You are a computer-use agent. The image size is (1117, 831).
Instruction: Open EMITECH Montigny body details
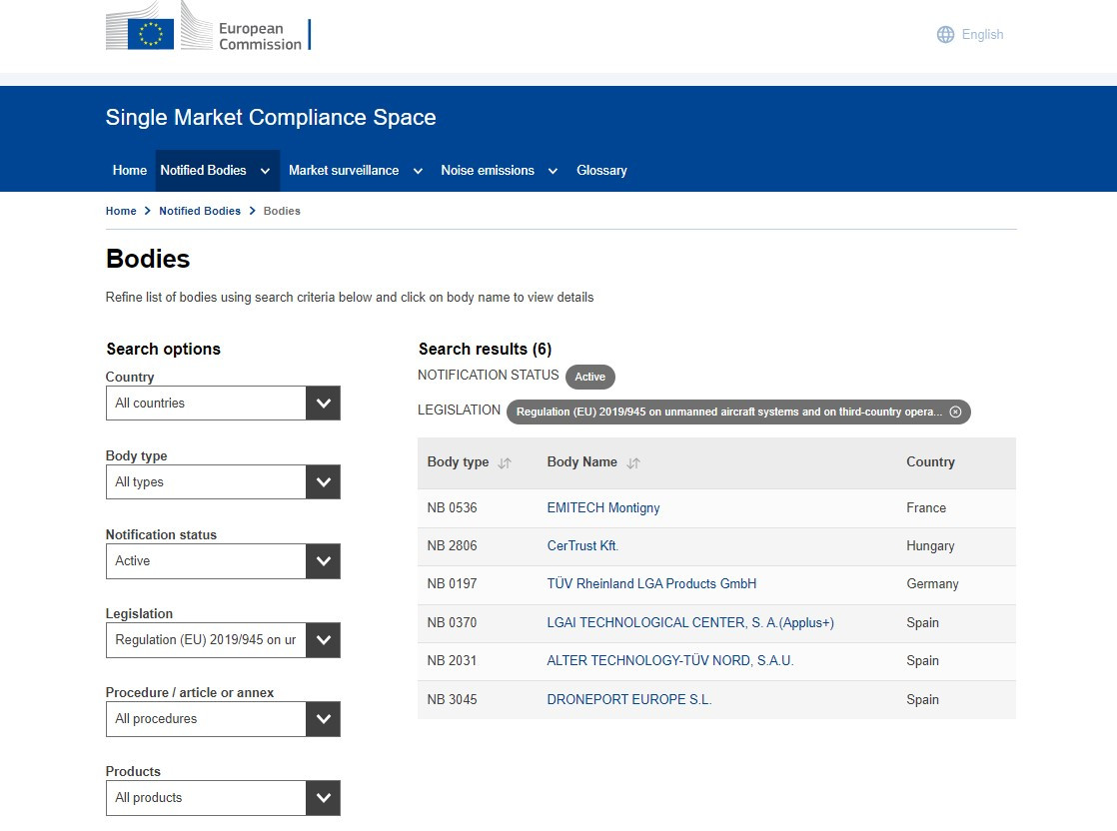(603, 507)
